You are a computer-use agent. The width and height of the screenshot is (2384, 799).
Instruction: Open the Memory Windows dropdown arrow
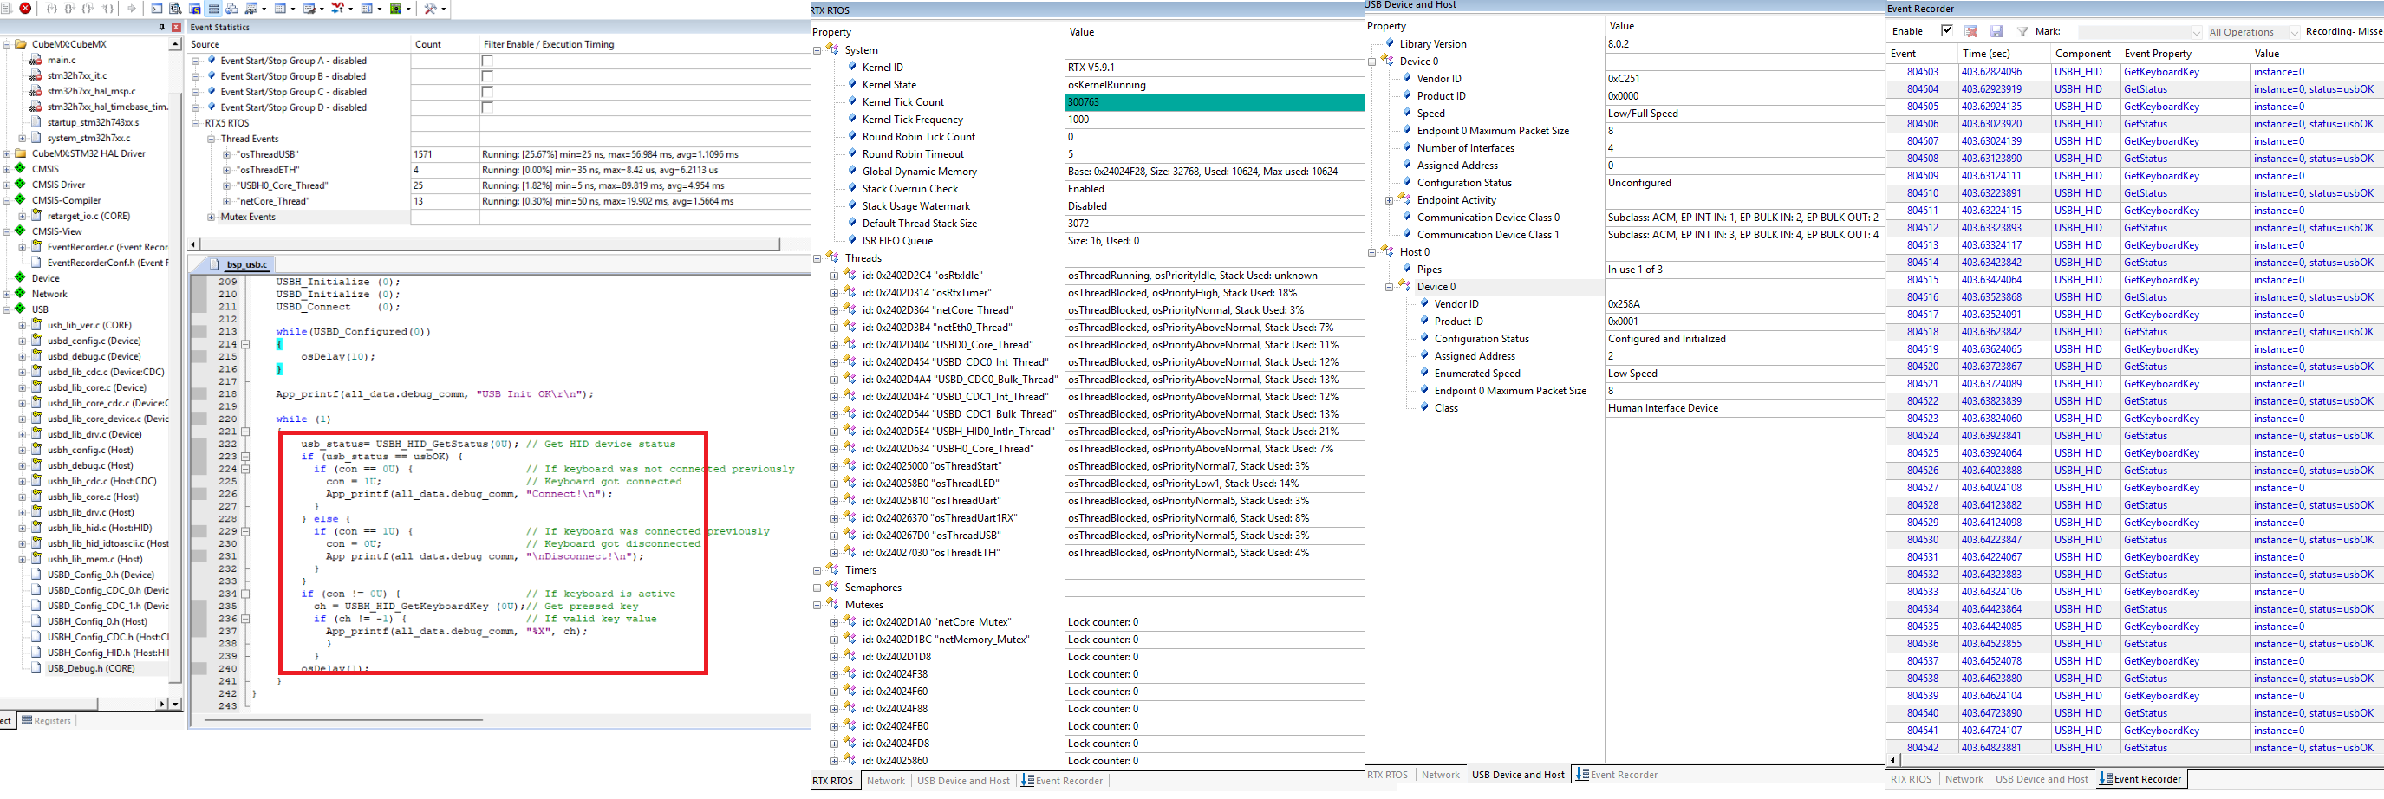click(293, 9)
